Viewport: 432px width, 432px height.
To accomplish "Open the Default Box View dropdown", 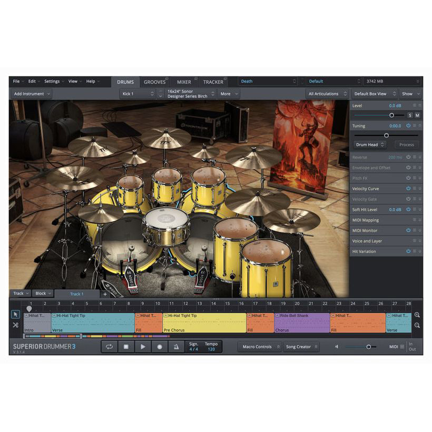I will 375,94.
